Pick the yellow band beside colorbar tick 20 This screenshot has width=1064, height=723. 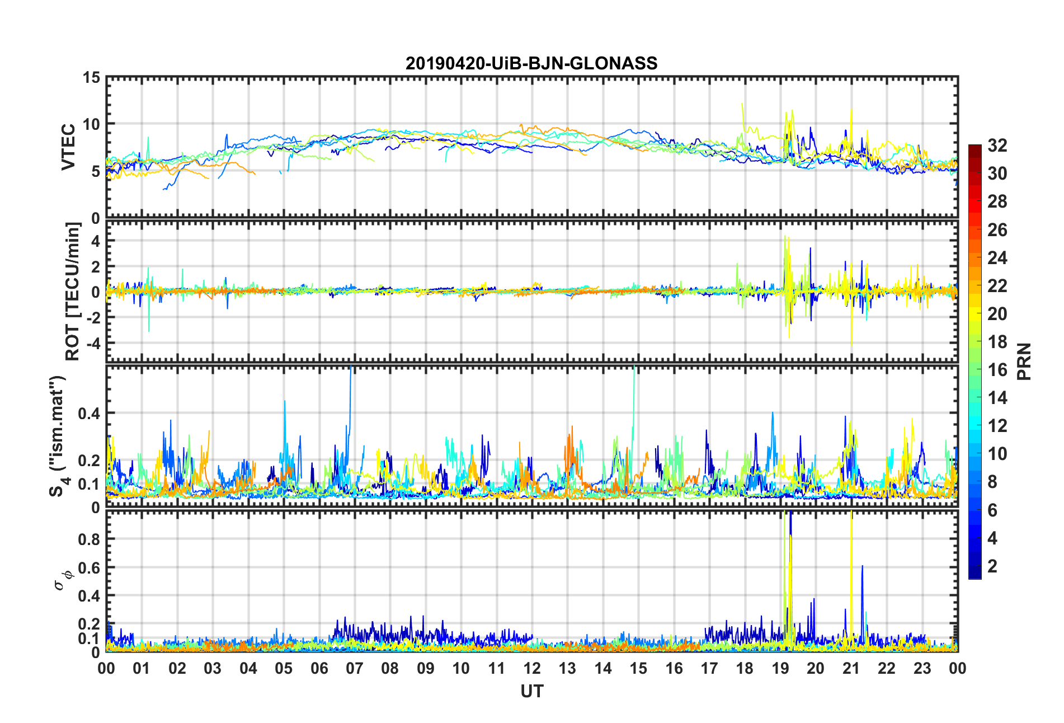click(x=974, y=314)
